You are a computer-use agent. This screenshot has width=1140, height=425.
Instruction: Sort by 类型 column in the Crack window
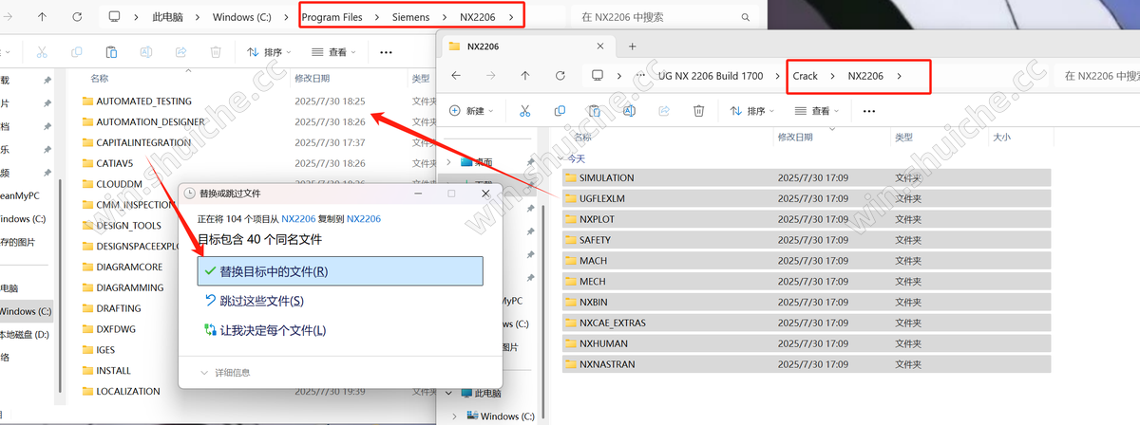pyautogui.click(x=903, y=138)
